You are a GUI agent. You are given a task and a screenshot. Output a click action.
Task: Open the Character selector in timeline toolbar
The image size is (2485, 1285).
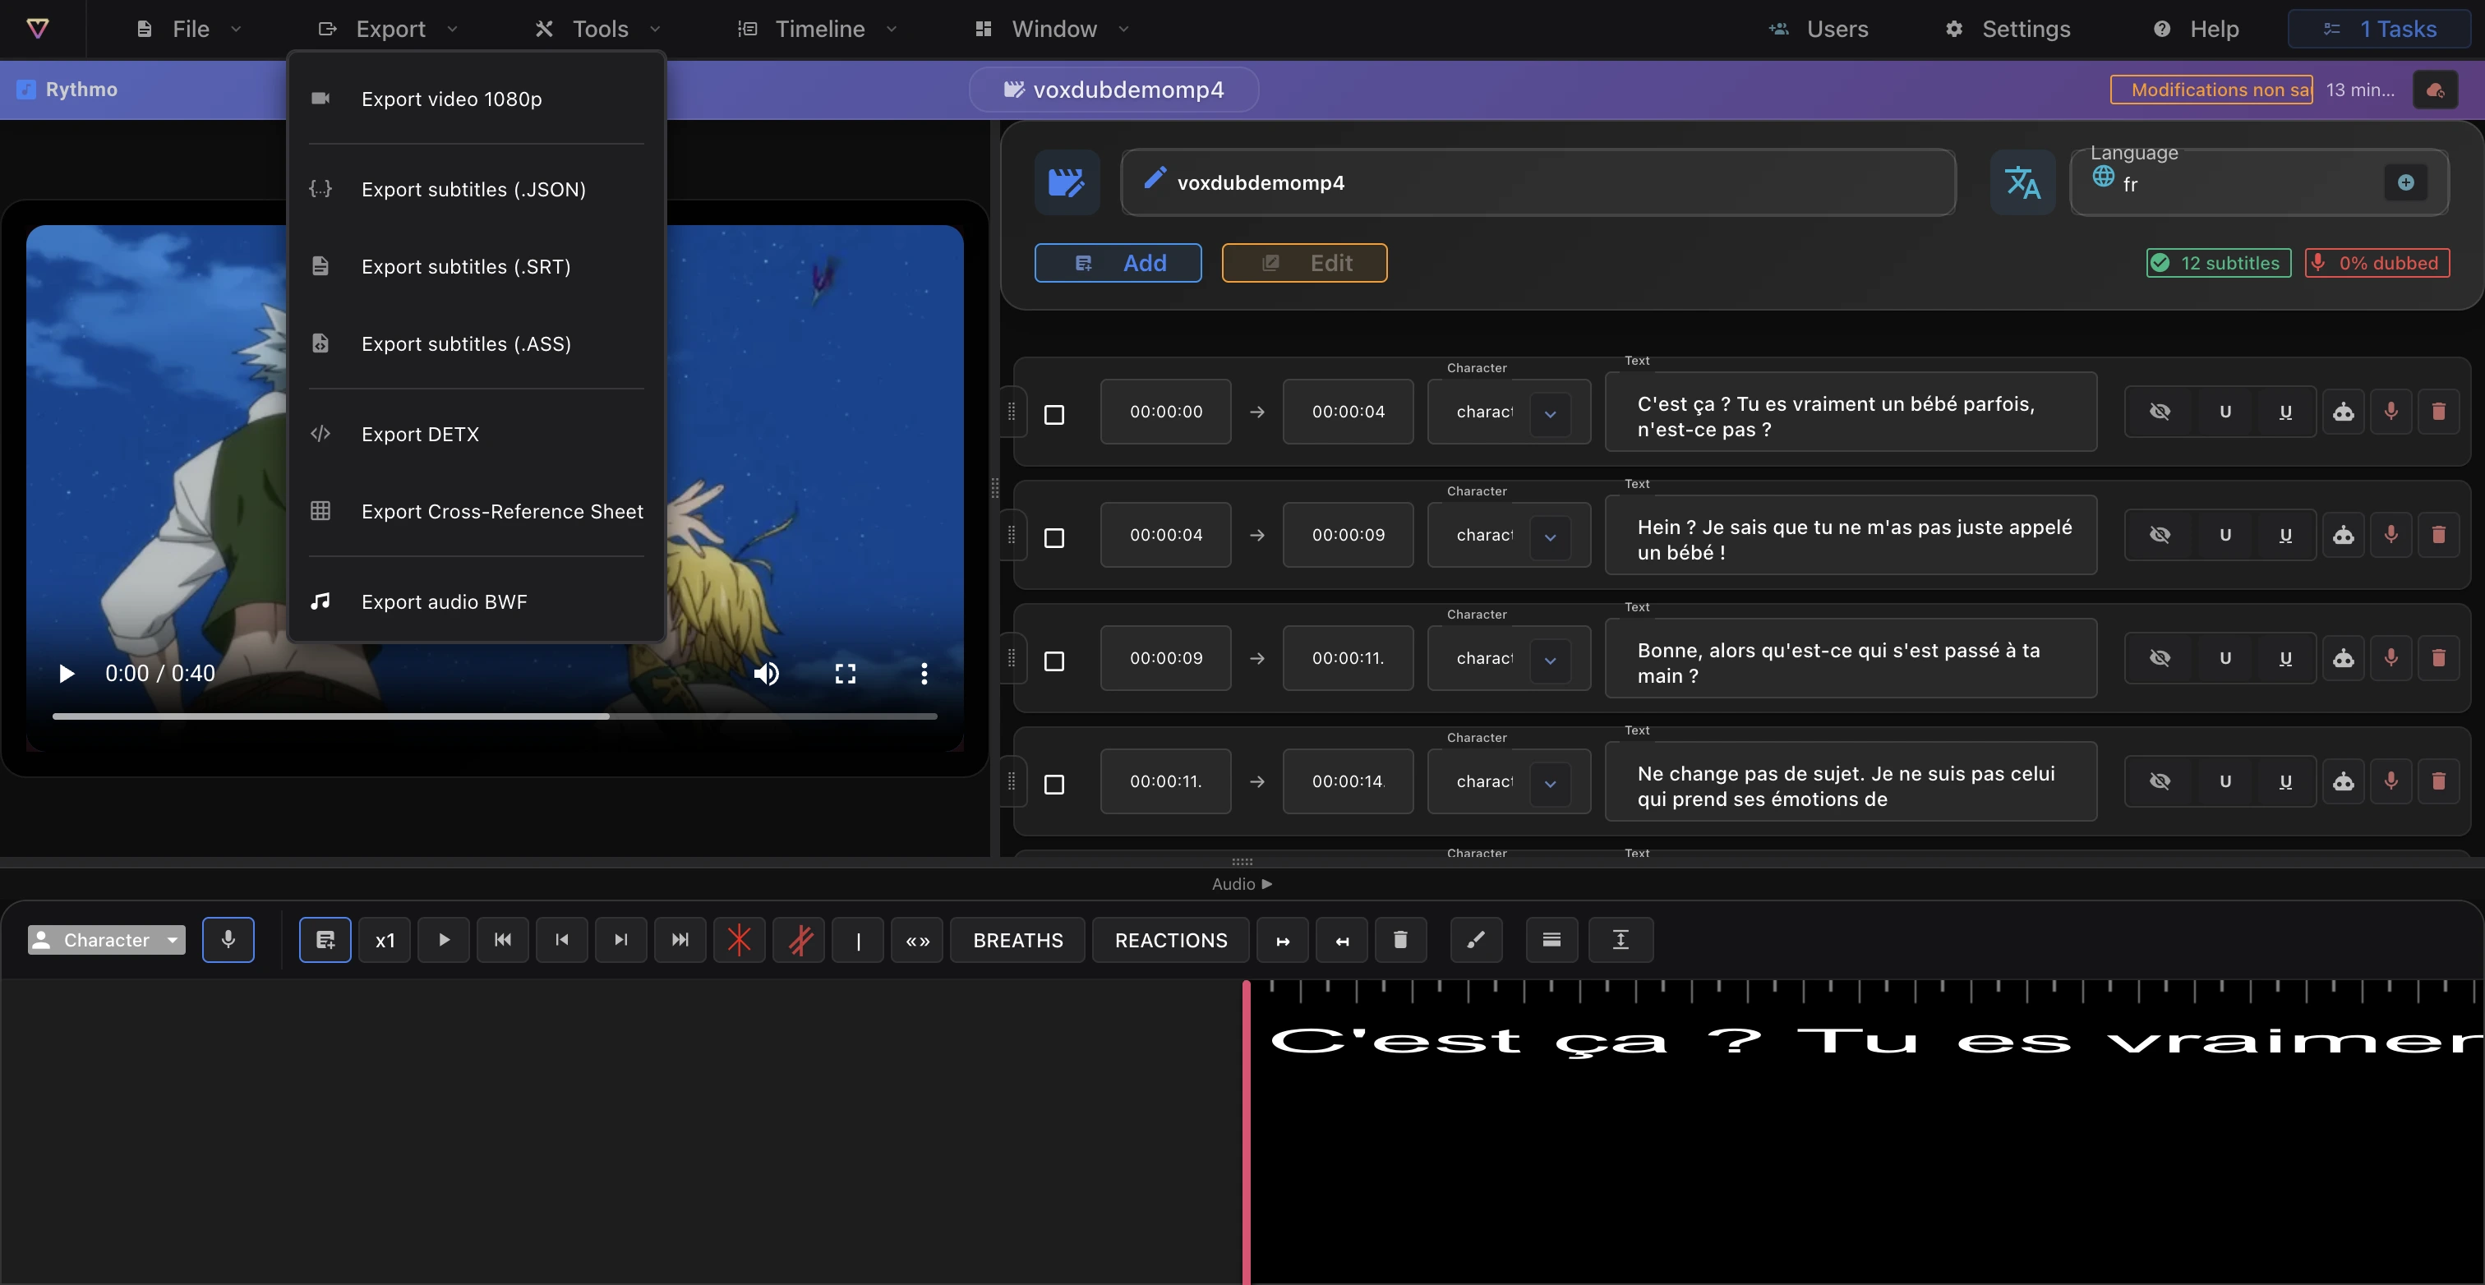(x=106, y=940)
